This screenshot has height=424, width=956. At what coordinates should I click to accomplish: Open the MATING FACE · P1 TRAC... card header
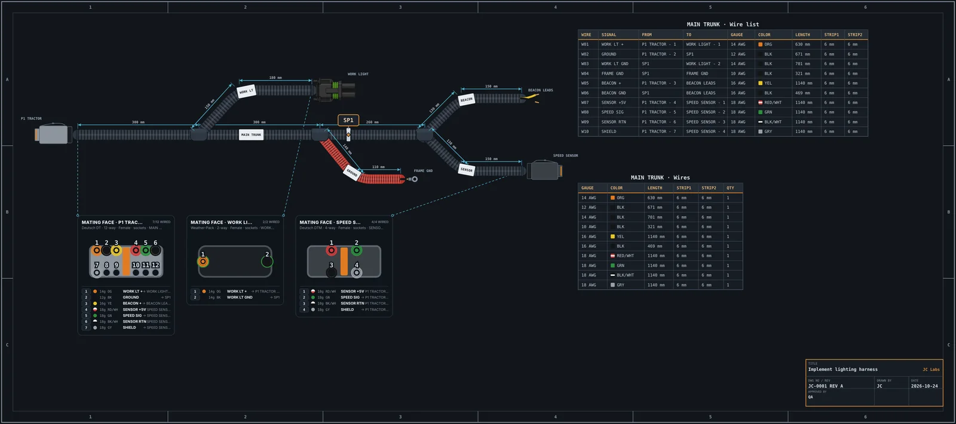pyautogui.click(x=112, y=222)
